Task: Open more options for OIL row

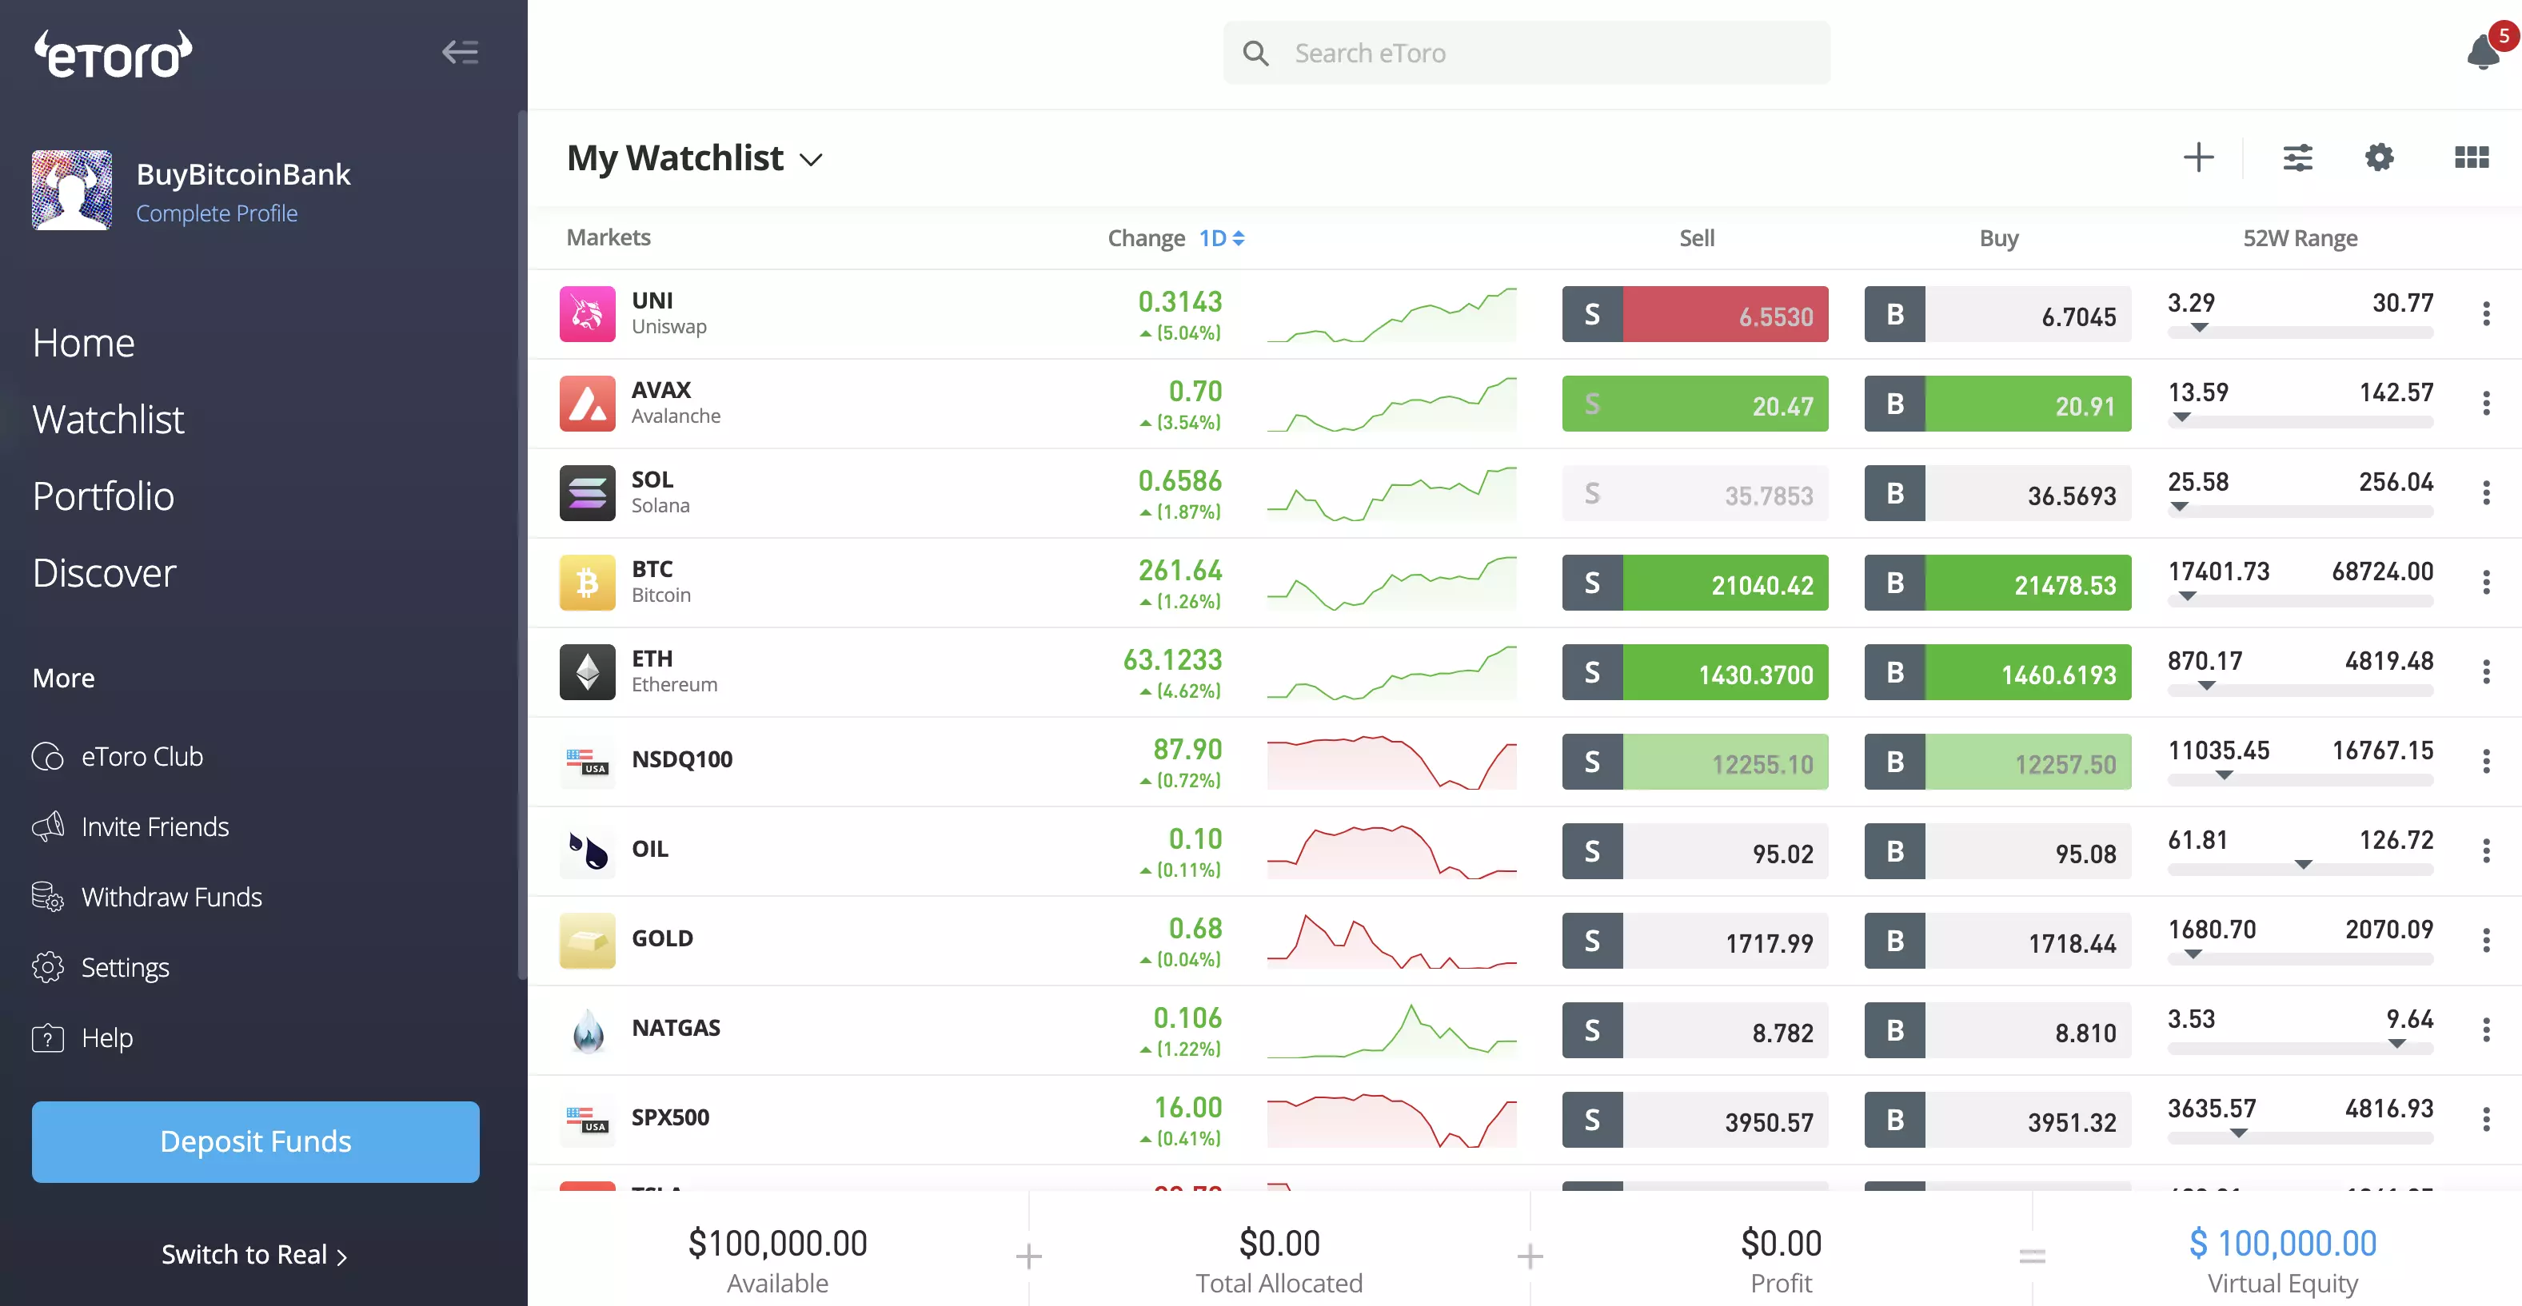Action: (2486, 851)
